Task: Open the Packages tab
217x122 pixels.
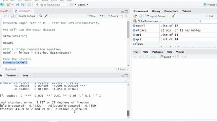Action: pos(157,52)
